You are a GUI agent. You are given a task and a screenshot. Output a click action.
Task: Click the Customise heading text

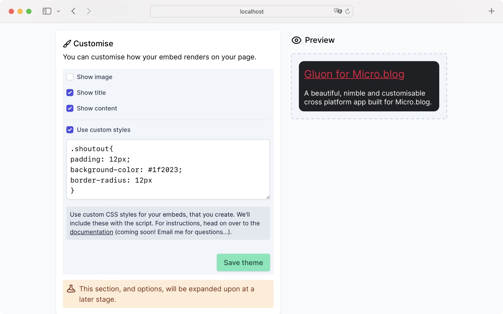click(93, 44)
